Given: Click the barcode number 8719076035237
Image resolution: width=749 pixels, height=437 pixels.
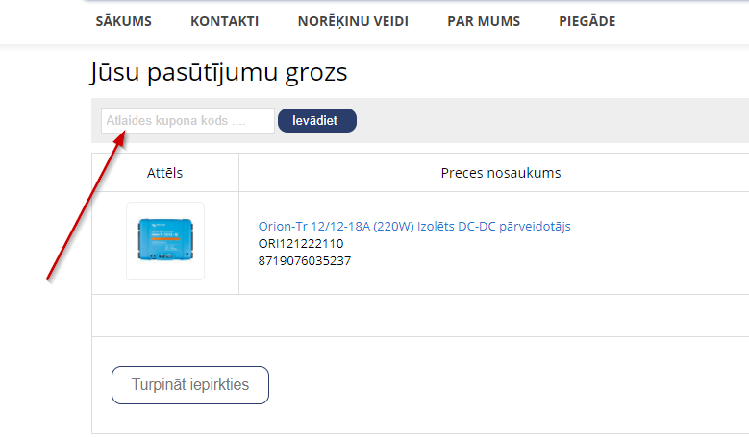Looking at the screenshot, I should point(305,260).
